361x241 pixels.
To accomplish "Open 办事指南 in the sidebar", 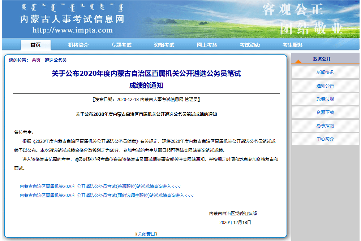I will [x=325, y=126].
